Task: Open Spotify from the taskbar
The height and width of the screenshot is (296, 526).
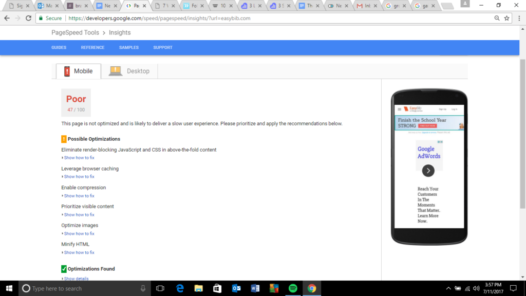Action: click(x=293, y=288)
